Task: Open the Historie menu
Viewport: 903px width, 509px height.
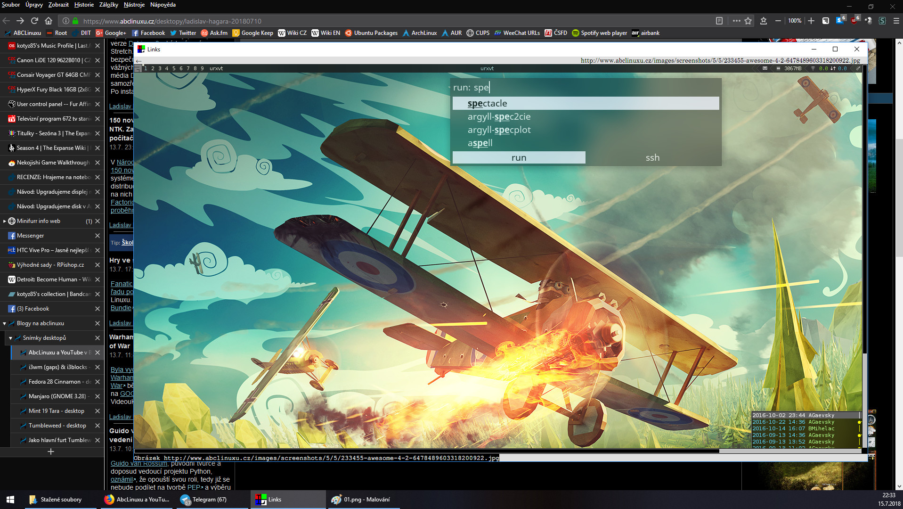Action: (84, 5)
